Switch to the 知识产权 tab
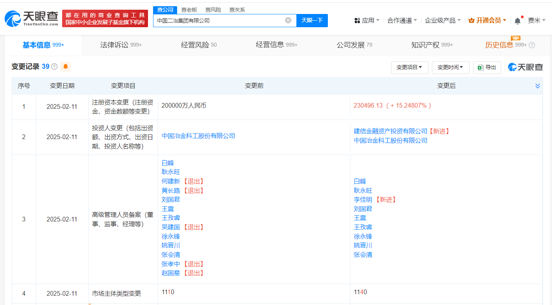 click(432, 45)
